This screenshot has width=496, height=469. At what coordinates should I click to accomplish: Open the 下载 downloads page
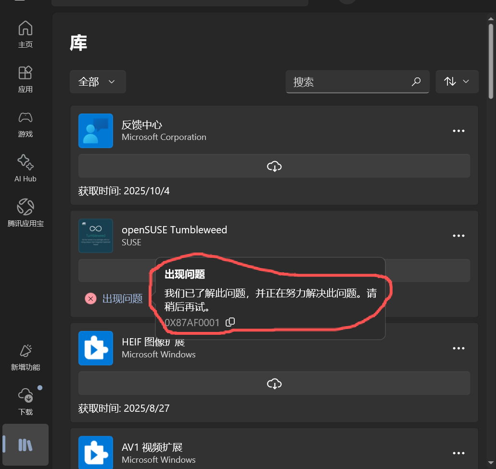(x=25, y=402)
